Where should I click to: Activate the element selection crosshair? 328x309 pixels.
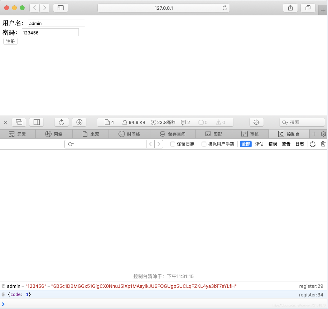pyautogui.click(x=256, y=122)
